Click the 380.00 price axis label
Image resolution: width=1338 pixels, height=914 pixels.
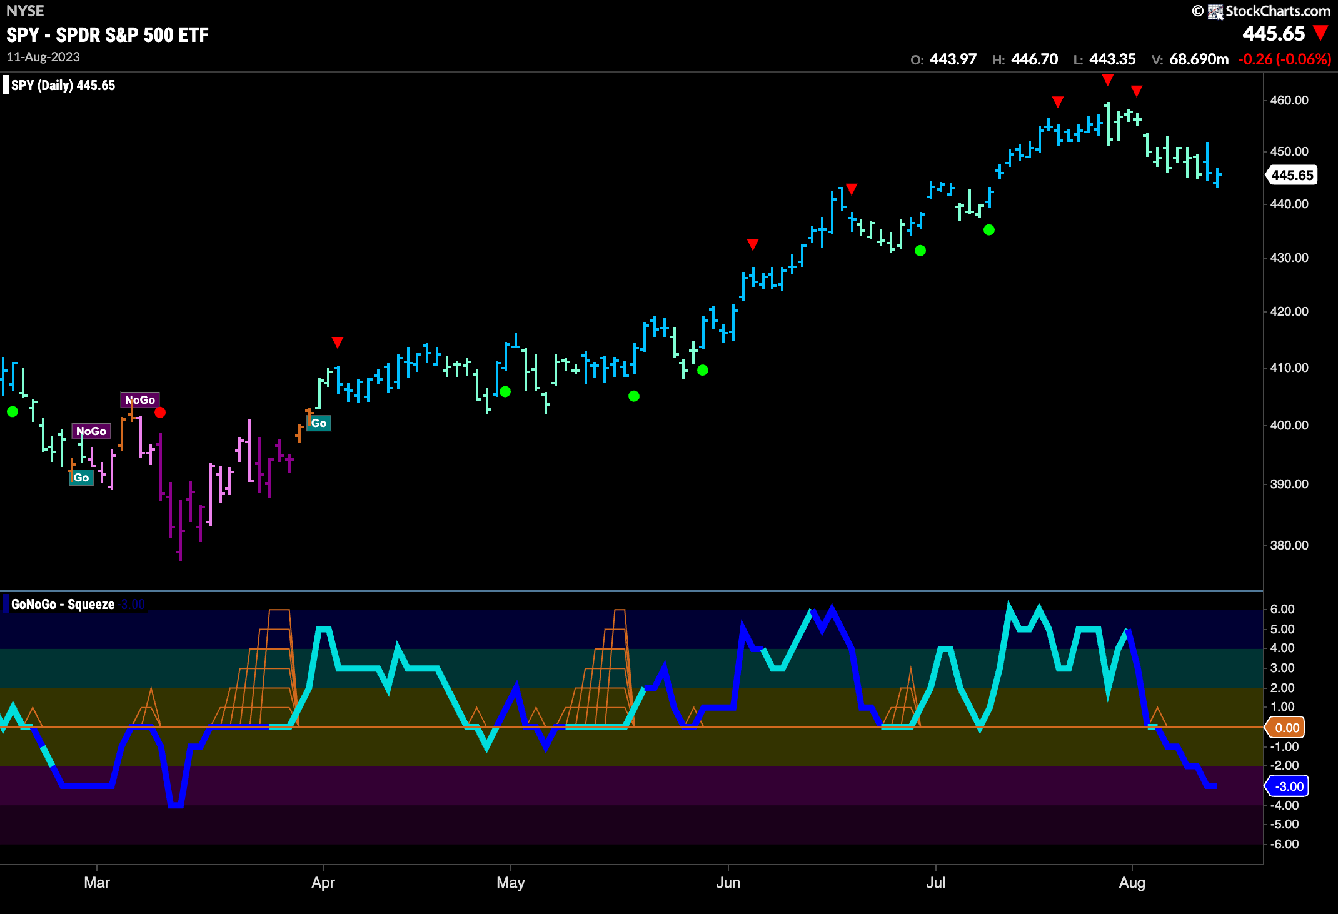(x=1289, y=545)
